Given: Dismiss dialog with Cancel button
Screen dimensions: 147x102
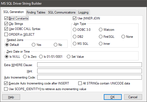Looking at the screenshot, I should click(x=133, y=97).
